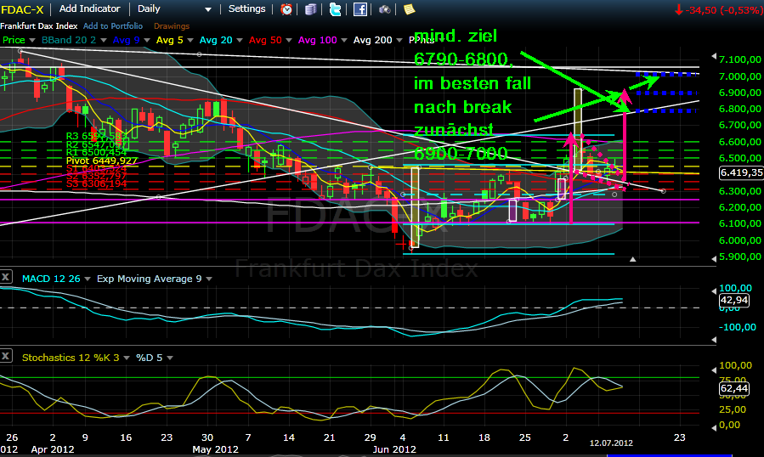Click the Pivot 6449,927 label
This screenshot has height=457, width=764.
click(x=102, y=161)
